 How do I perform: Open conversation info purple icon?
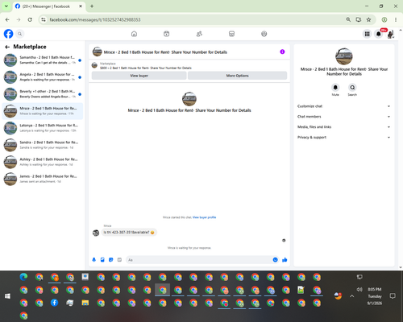point(282,52)
